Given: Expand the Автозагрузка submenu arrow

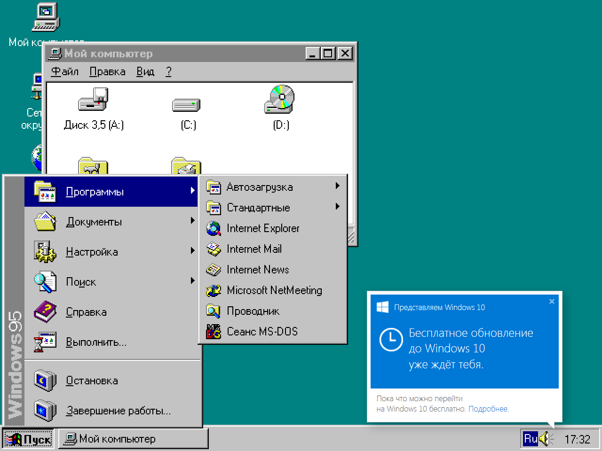Looking at the screenshot, I should (x=337, y=186).
